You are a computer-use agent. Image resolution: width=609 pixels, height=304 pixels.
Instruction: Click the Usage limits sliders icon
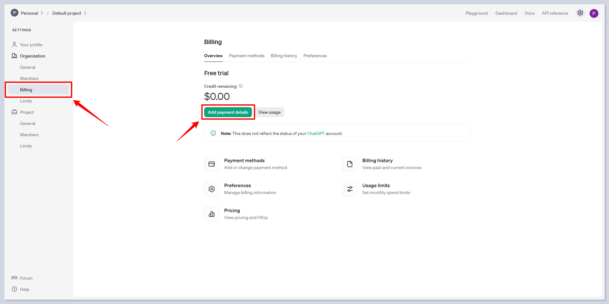[350, 189]
